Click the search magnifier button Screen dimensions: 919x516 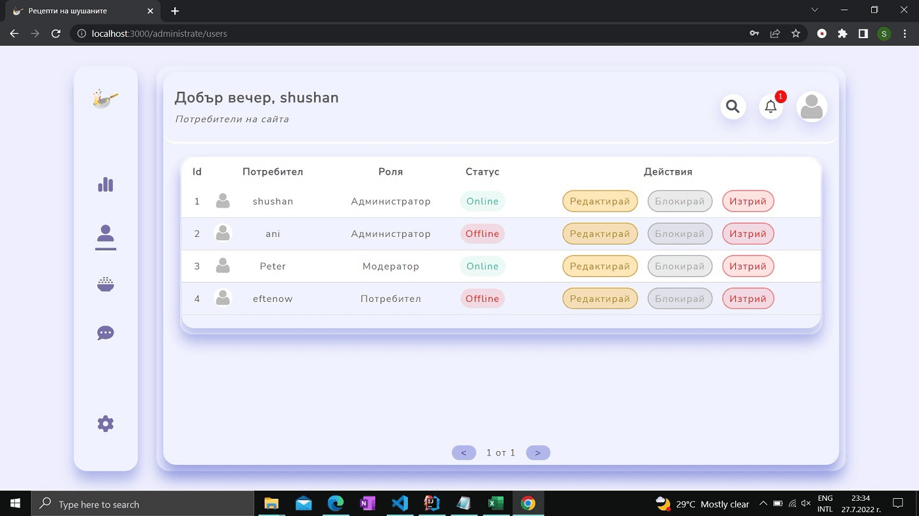733,106
